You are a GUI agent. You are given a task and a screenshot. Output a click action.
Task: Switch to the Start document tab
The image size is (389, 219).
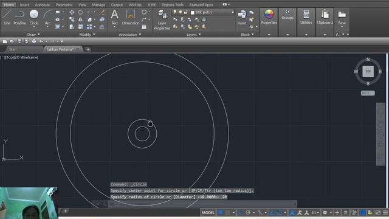click(x=24, y=49)
